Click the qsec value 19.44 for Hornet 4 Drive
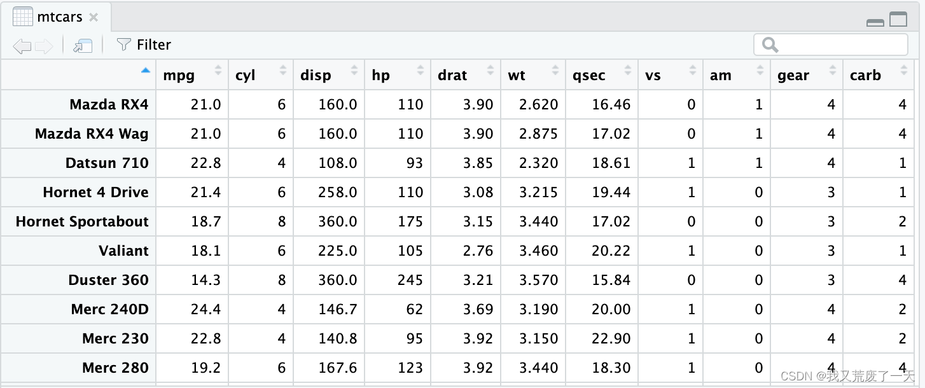This screenshot has height=388, width=925. [611, 192]
